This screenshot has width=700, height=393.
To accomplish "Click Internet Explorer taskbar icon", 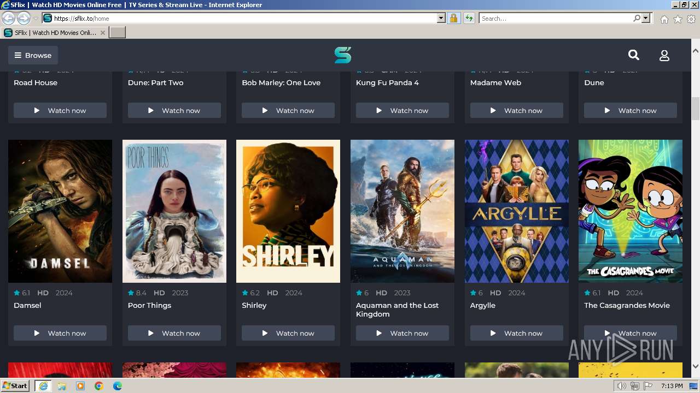I will (43, 386).
